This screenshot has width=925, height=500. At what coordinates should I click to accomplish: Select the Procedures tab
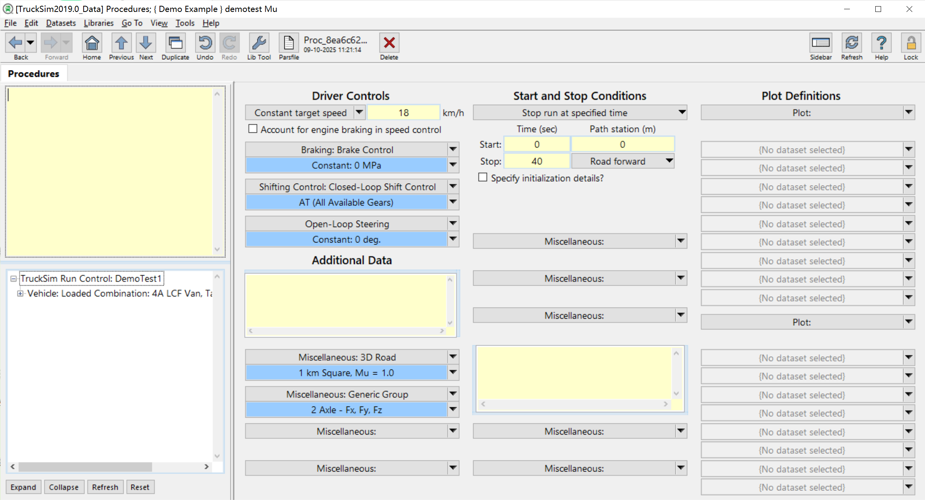34,74
